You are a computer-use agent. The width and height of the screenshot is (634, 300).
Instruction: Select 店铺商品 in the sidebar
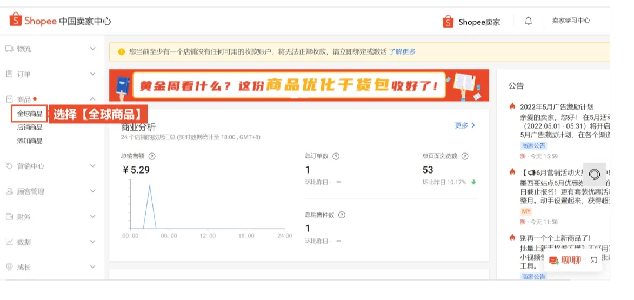30,128
